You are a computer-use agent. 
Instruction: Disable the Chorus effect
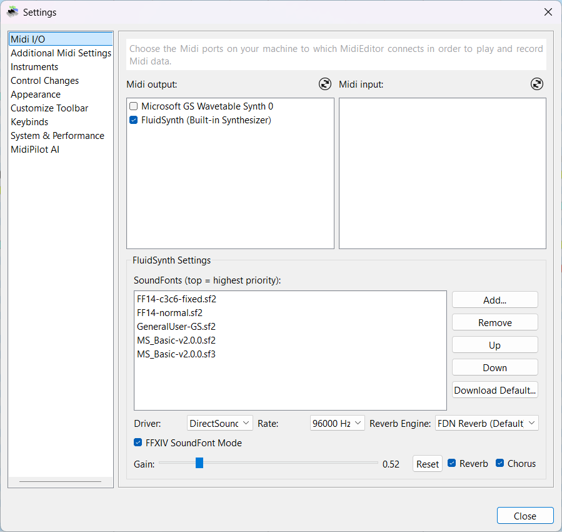point(498,463)
